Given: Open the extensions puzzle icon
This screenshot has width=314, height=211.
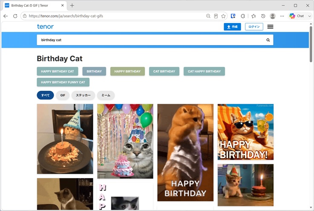Looking at the screenshot, I should point(243,16).
